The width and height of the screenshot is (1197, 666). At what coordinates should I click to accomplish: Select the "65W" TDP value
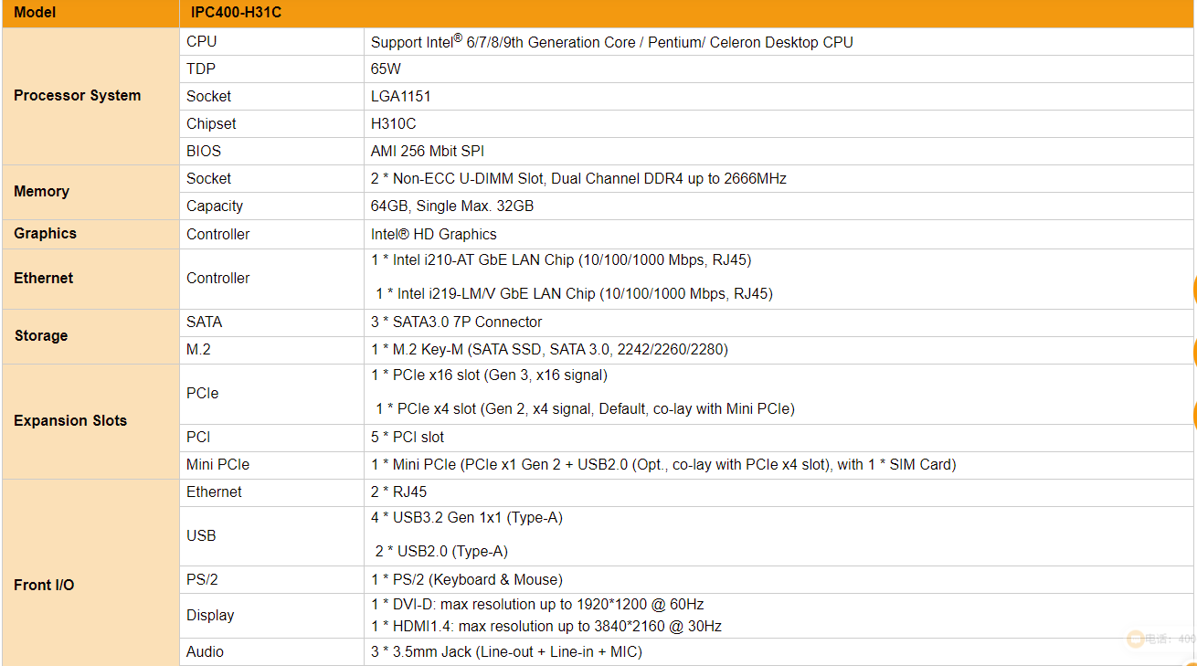point(386,69)
